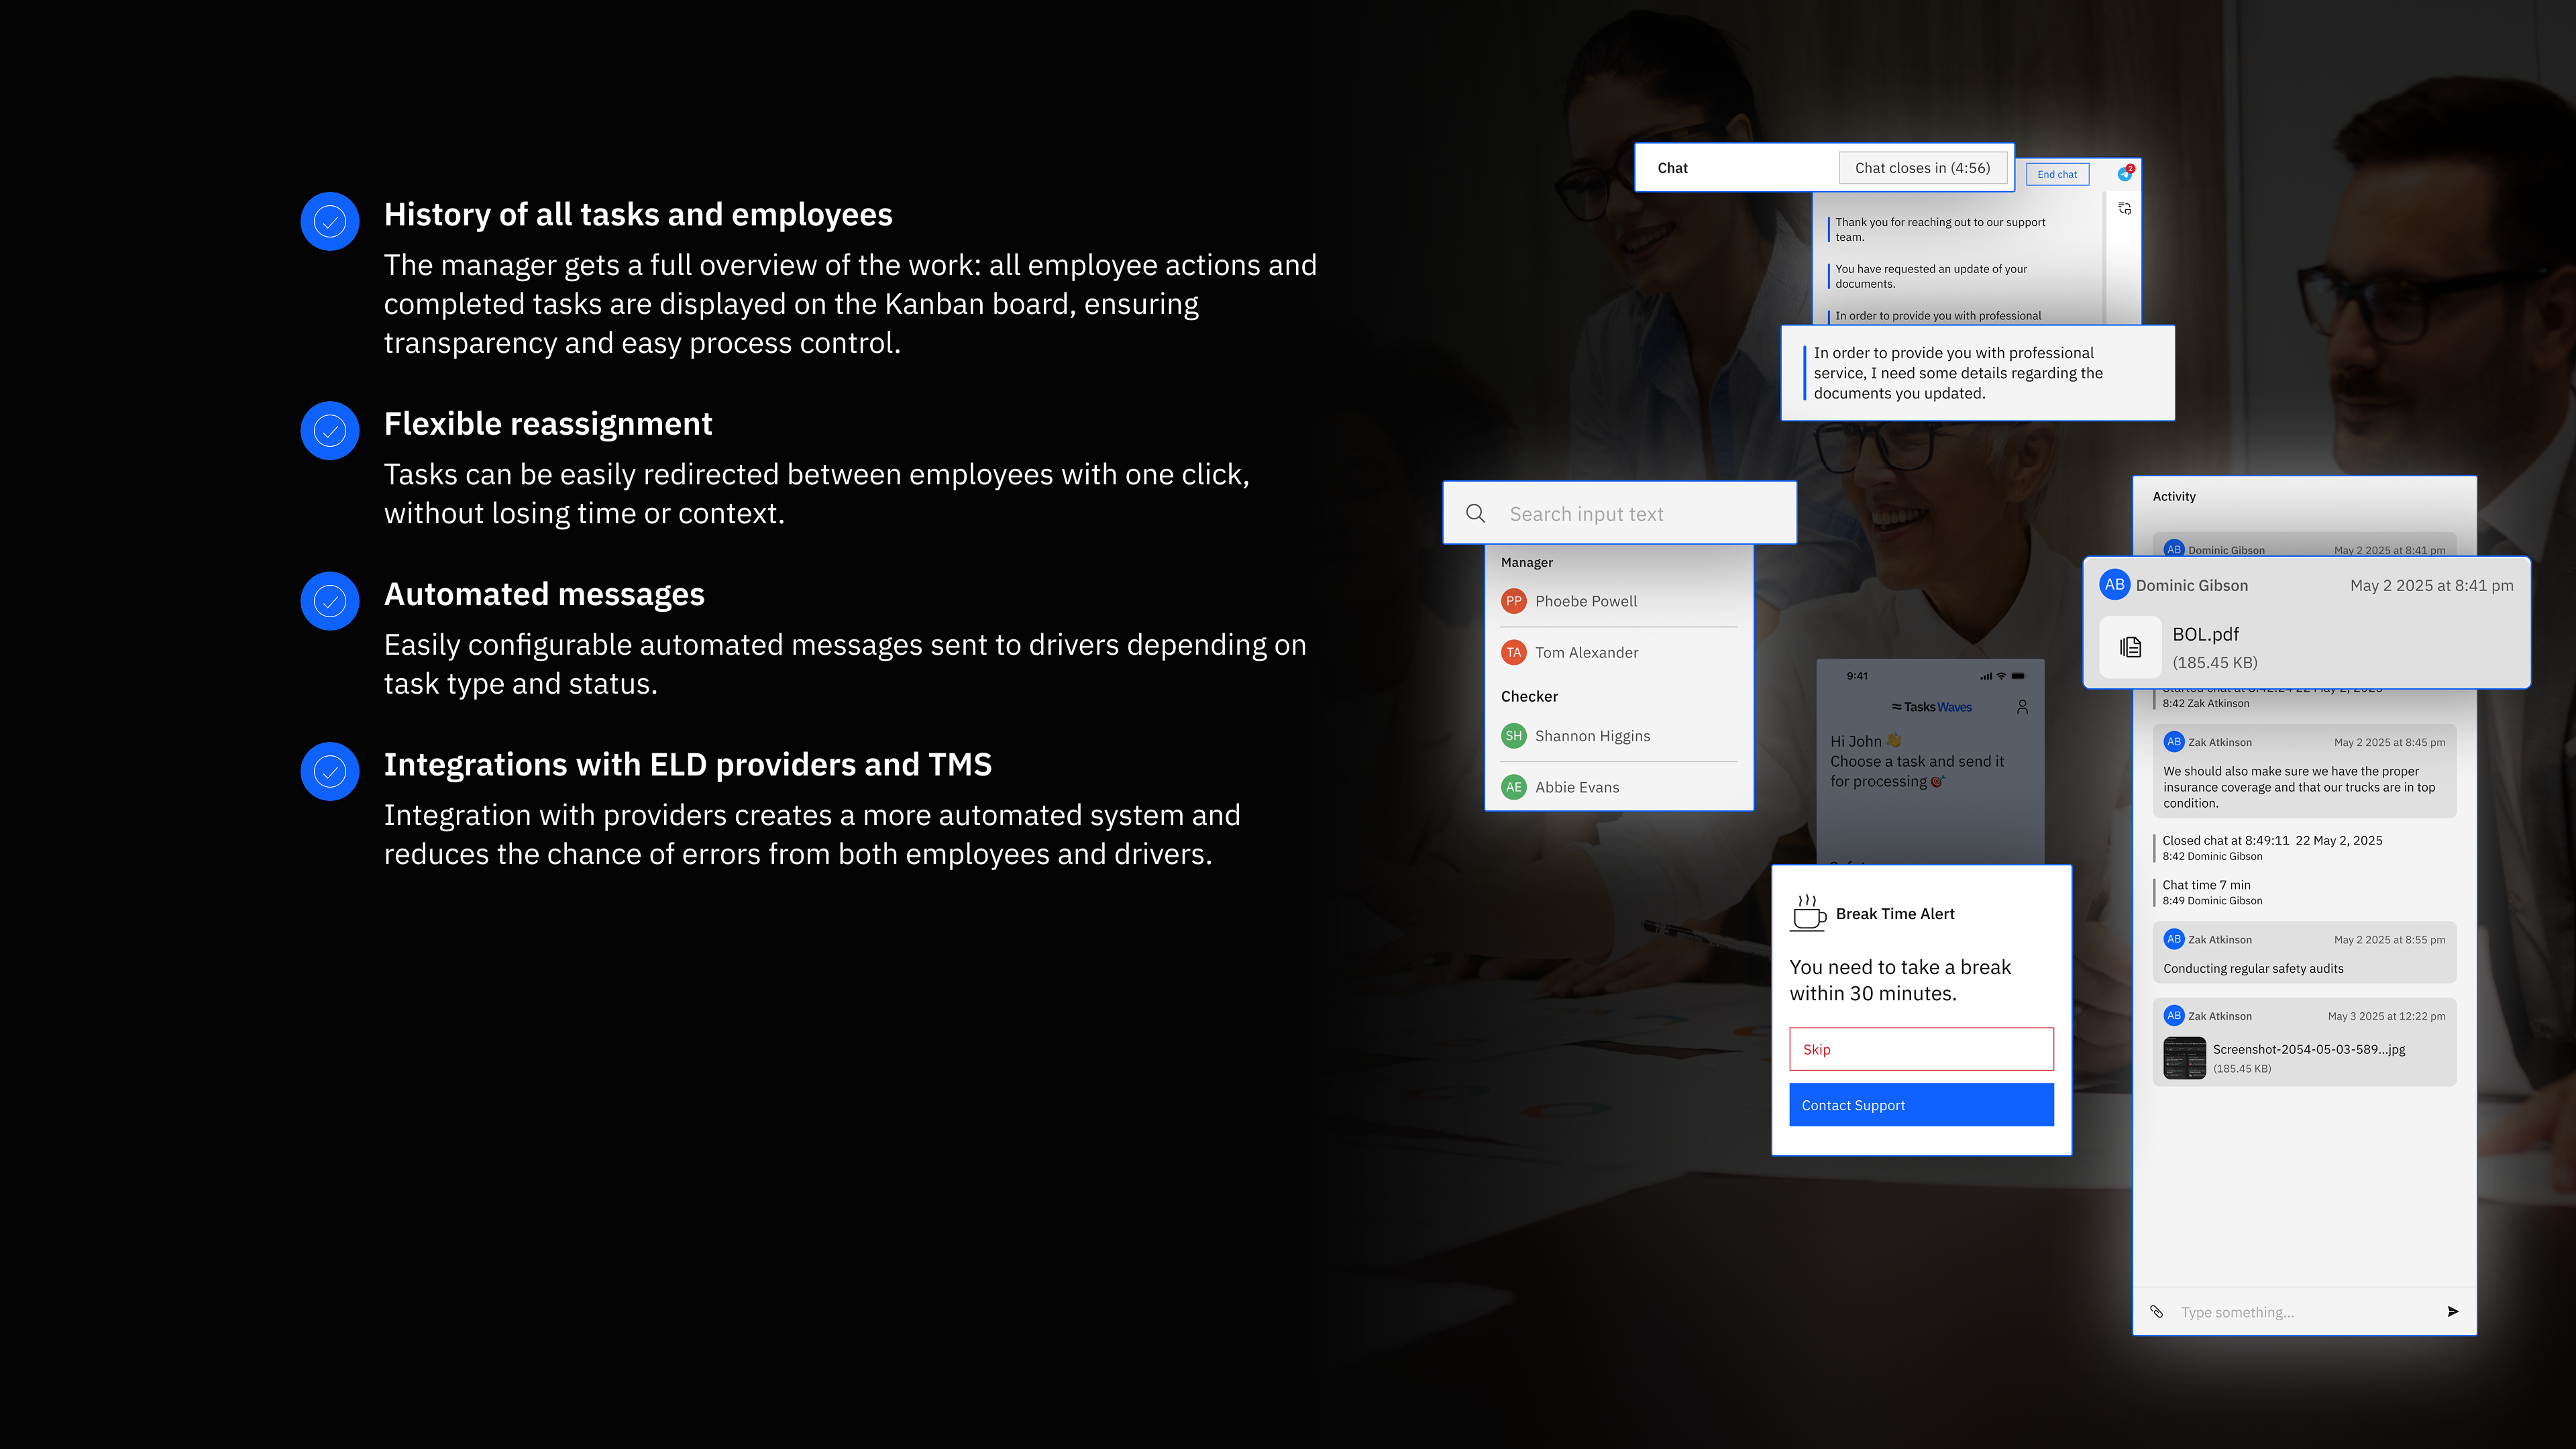Click the Automated messages checkmark
The width and height of the screenshot is (2576, 1449).
pos(330,601)
